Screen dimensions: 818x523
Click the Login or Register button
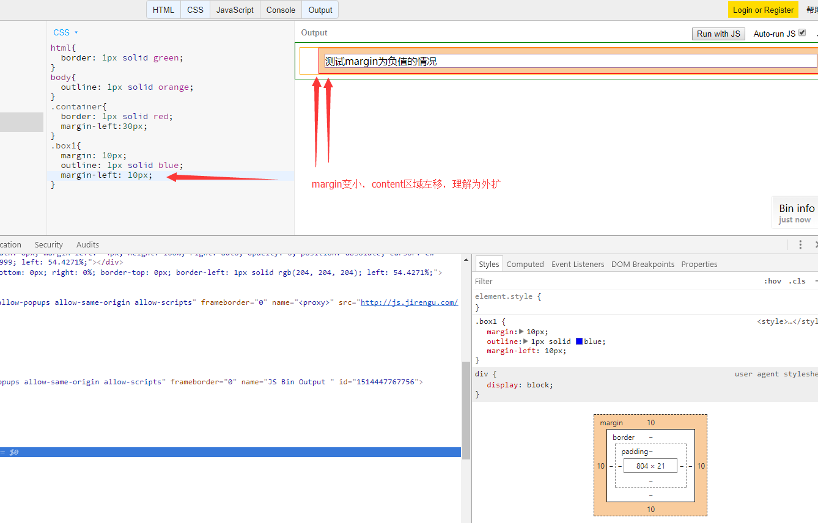763,10
